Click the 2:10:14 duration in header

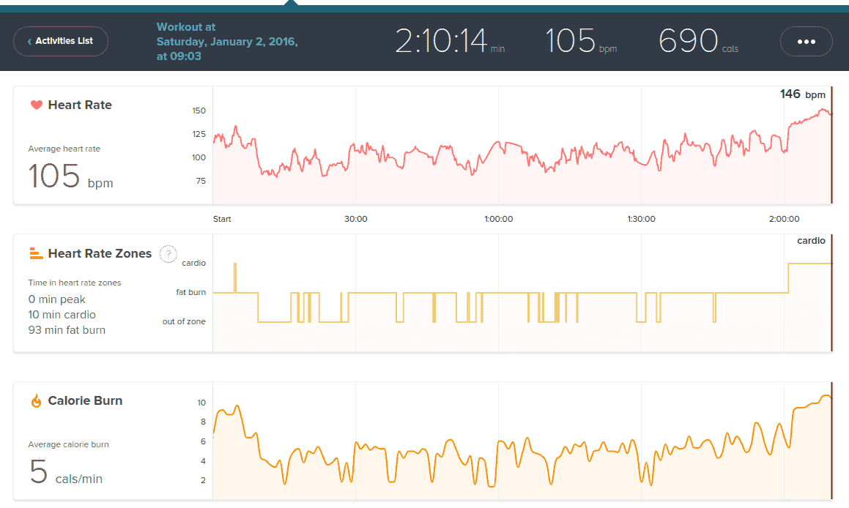coord(442,42)
